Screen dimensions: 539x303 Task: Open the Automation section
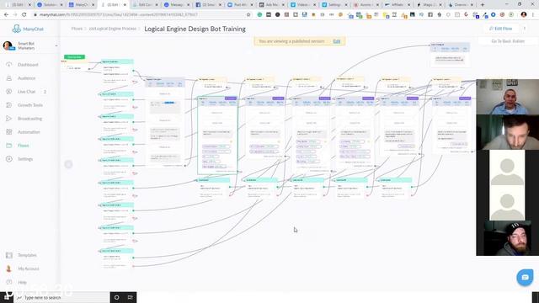[x=29, y=132]
